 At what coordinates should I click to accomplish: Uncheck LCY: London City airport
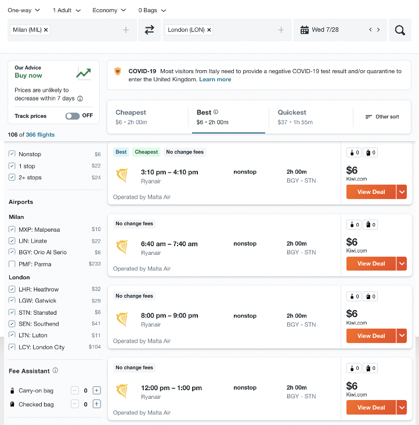pyautogui.click(x=12, y=347)
